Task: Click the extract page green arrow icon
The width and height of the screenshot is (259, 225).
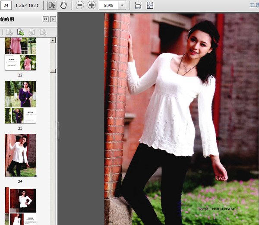Action: point(20,32)
